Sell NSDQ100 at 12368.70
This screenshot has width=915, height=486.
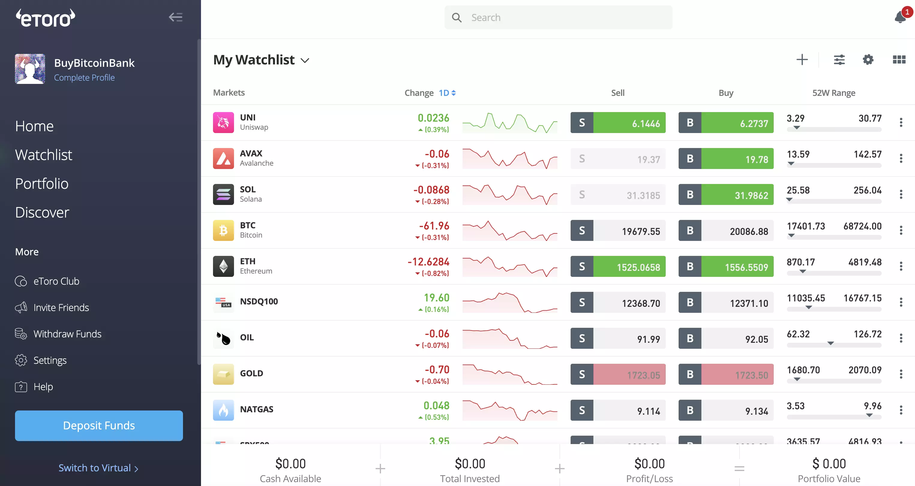618,302
